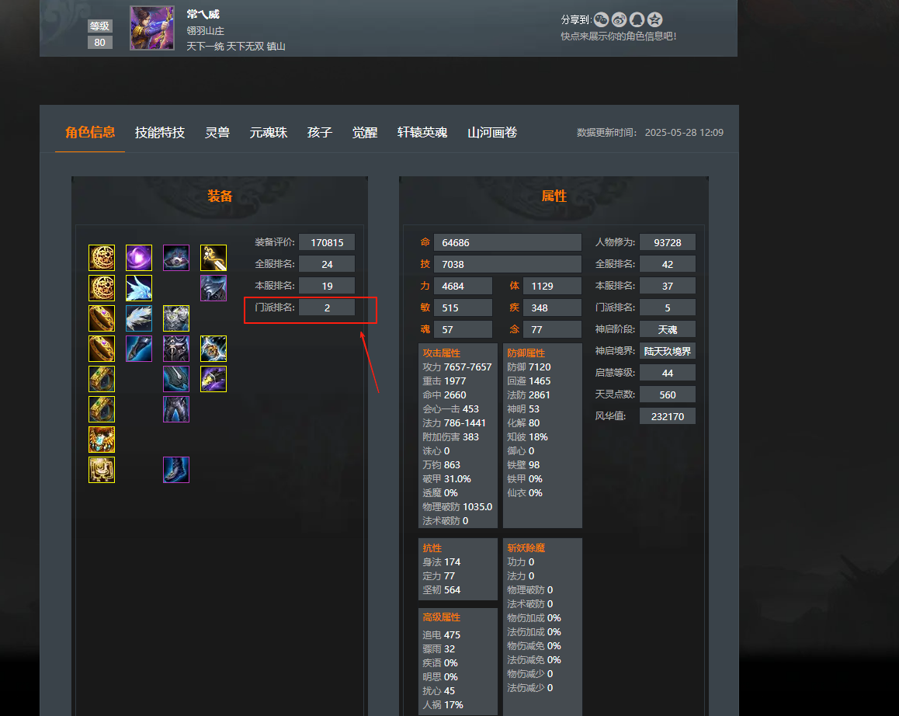Select the purple boot equipment icon
The height and width of the screenshot is (716, 899).
pos(176,470)
